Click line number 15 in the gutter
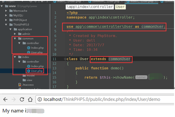The width and height of the screenshot is (175, 117). [x=54, y=77]
